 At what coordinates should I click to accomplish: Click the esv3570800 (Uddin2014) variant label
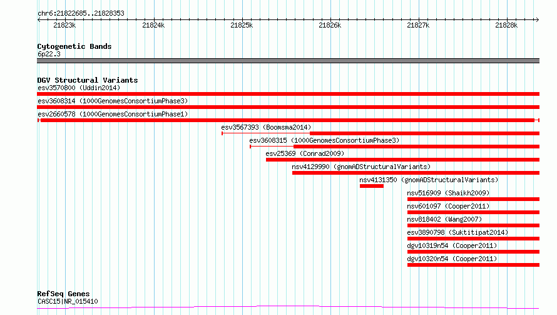pos(79,88)
